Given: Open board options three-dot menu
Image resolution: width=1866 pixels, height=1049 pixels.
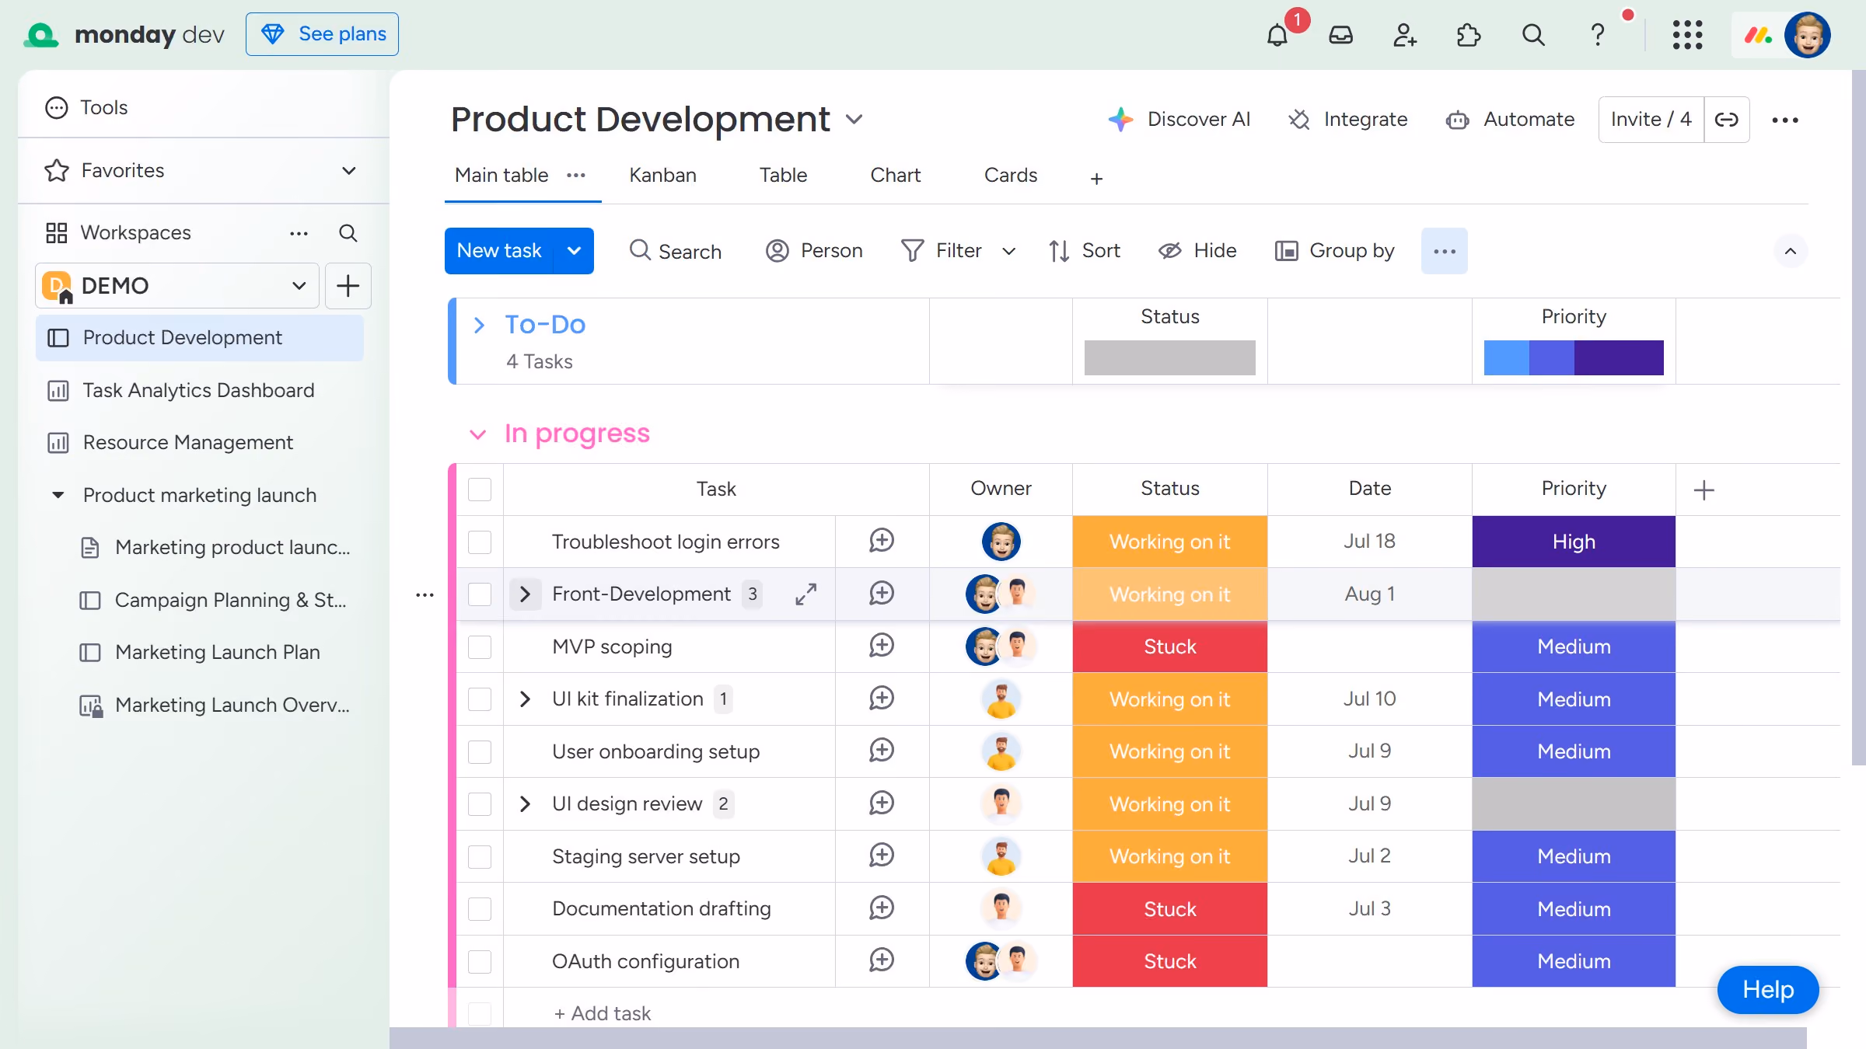Looking at the screenshot, I should pyautogui.click(x=1785, y=120).
